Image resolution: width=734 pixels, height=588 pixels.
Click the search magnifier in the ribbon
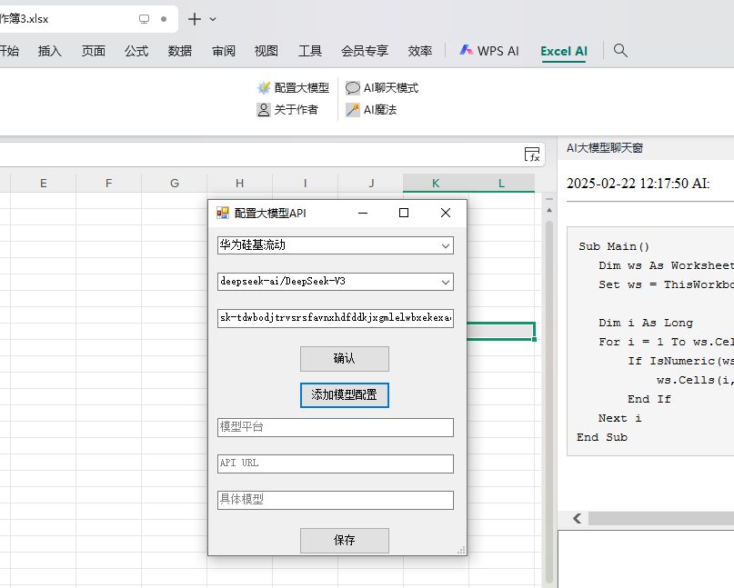pyautogui.click(x=620, y=51)
